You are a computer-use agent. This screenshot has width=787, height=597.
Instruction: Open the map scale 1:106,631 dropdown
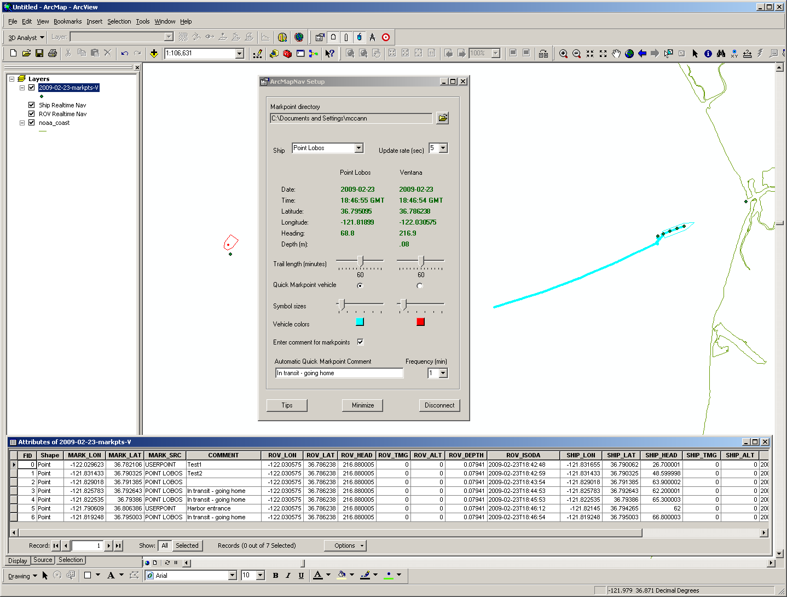click(x=239, y=53)
